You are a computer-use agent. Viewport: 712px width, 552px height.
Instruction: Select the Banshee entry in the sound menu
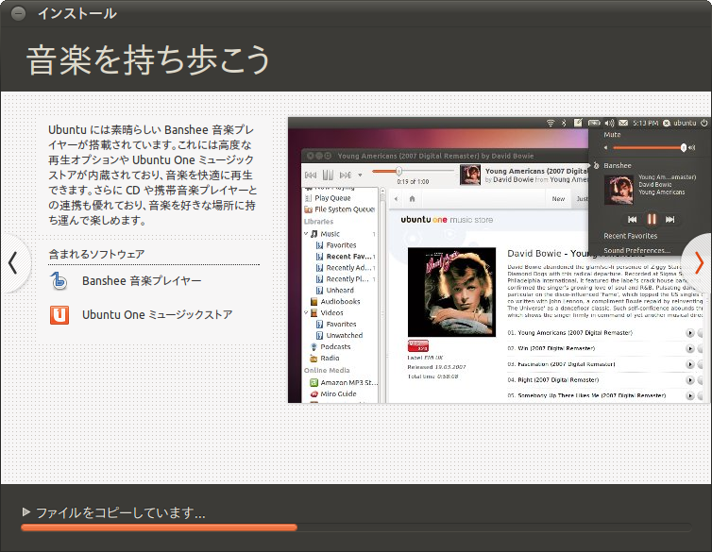617,165
